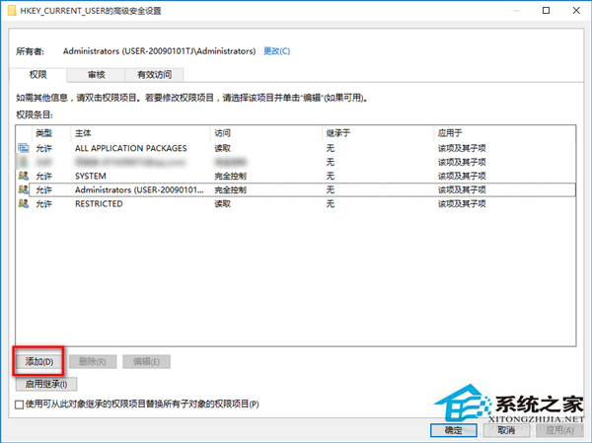Click the icon of the blurred permission entry
This screenshot has height=443, width=592.
[24, 162]
